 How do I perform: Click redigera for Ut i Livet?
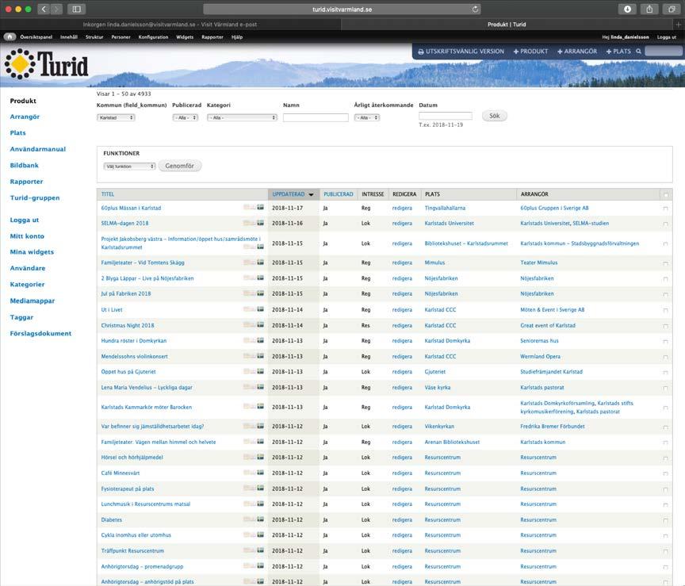[x=402, y=309]
